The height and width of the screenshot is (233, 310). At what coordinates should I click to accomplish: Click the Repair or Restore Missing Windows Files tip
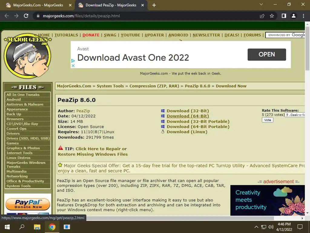(93, 151)
